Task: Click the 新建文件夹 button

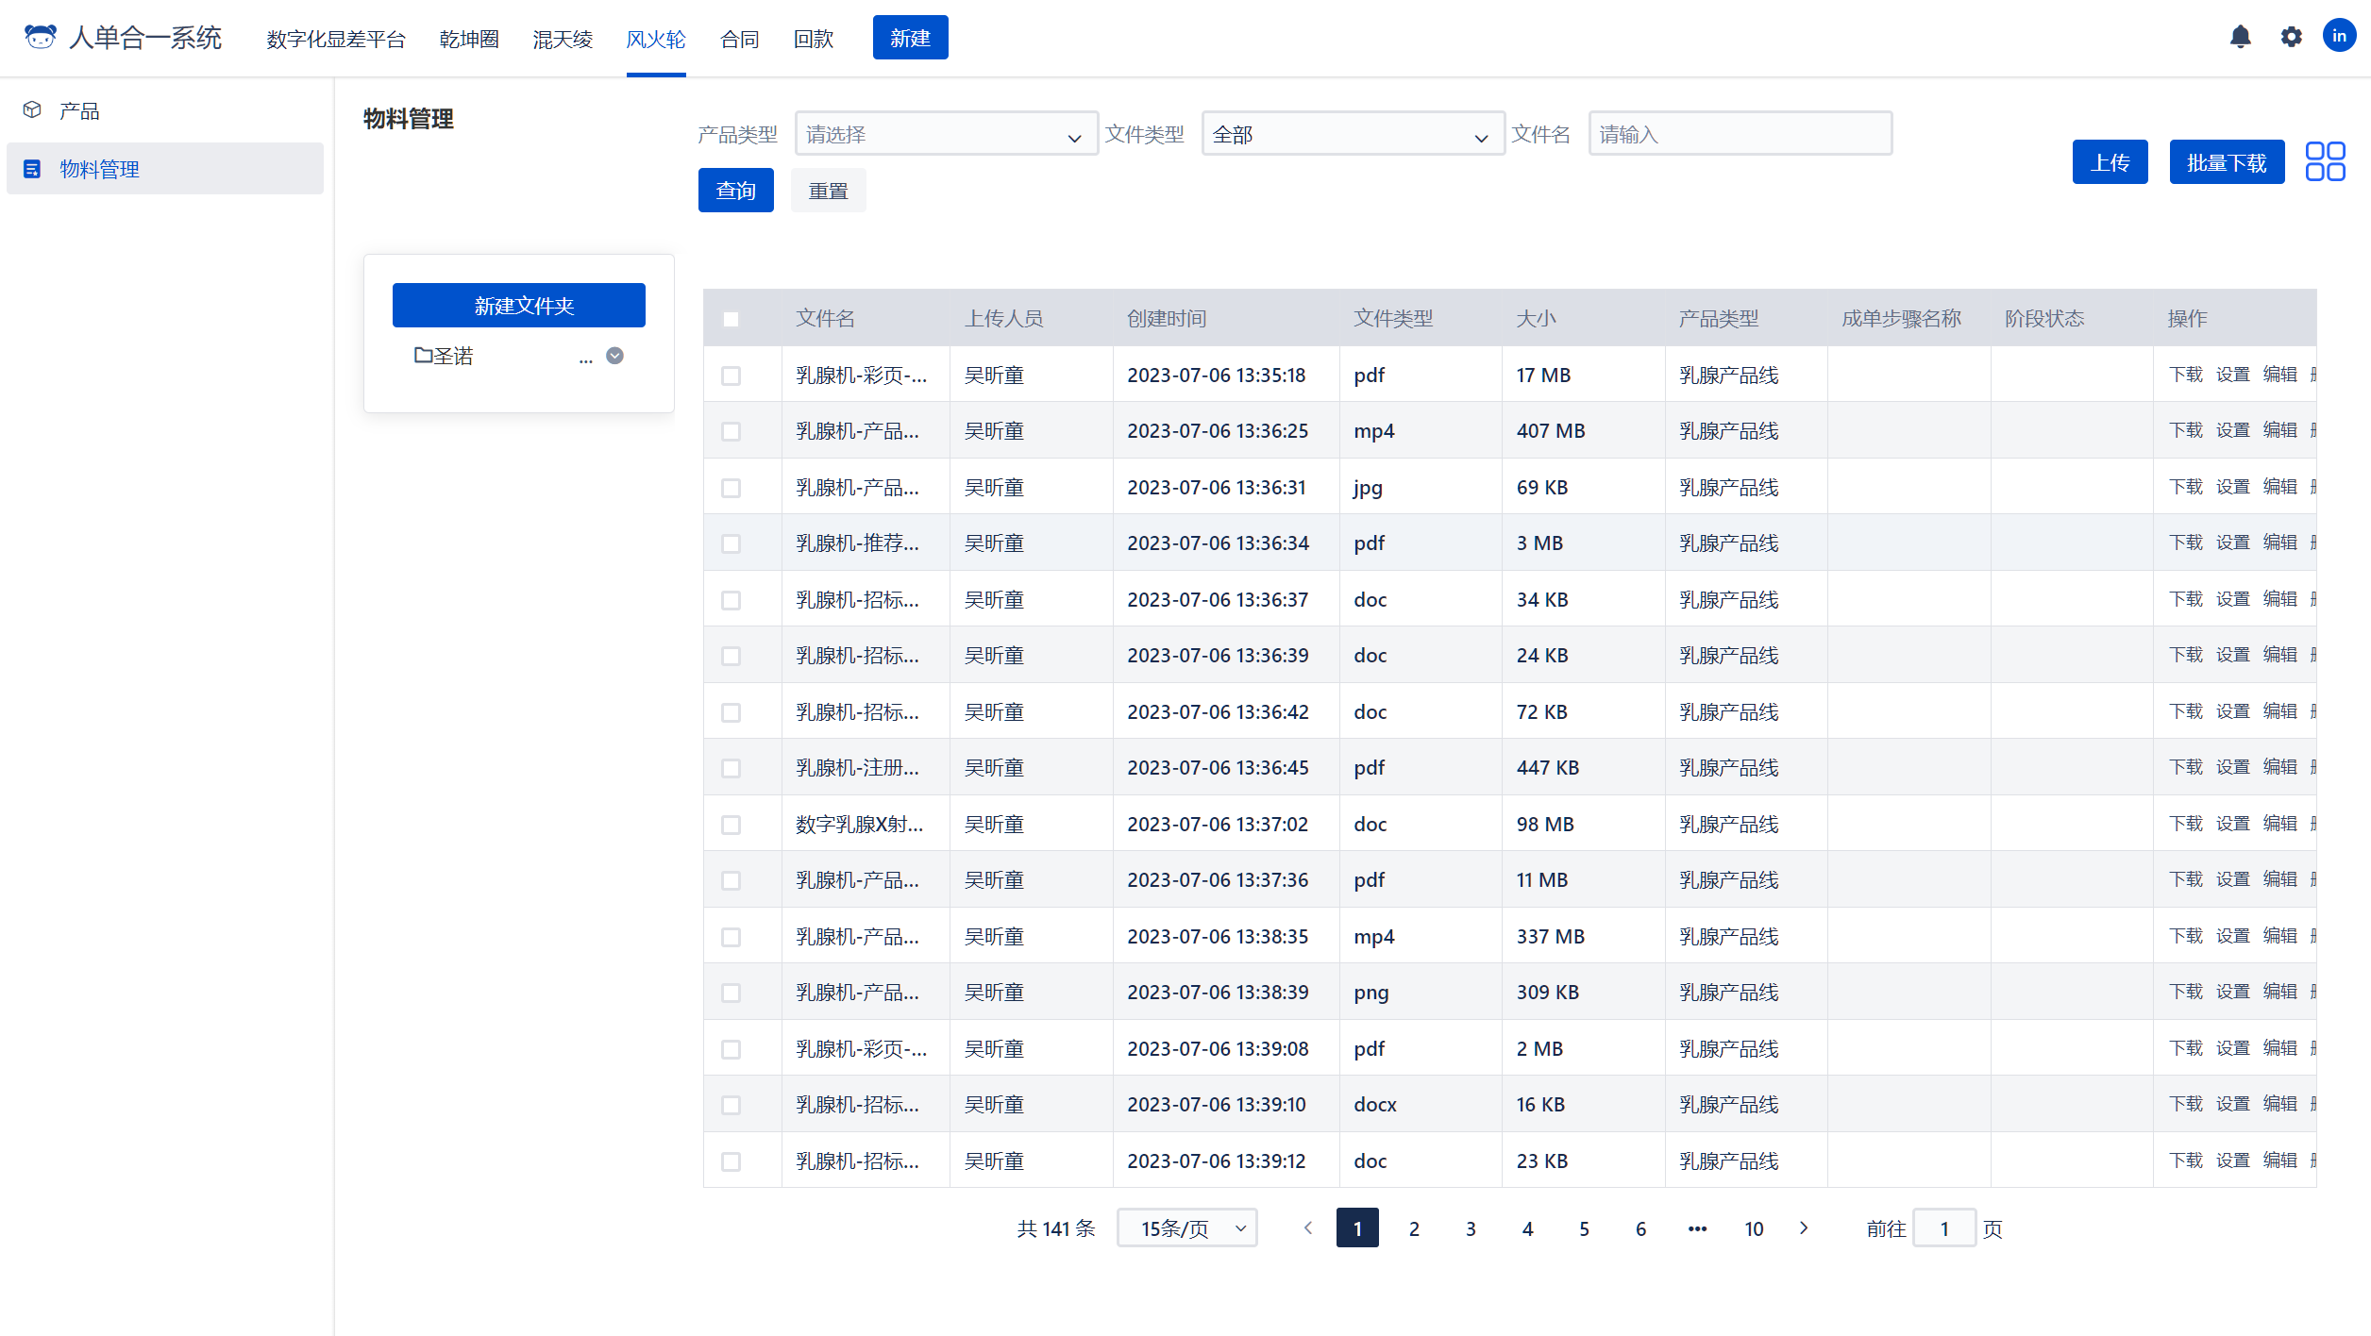Action: click(519, 306)
